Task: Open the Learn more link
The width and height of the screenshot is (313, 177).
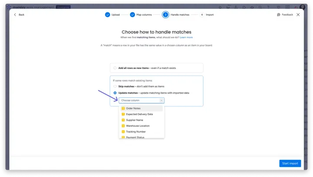Action: [186, 37]
